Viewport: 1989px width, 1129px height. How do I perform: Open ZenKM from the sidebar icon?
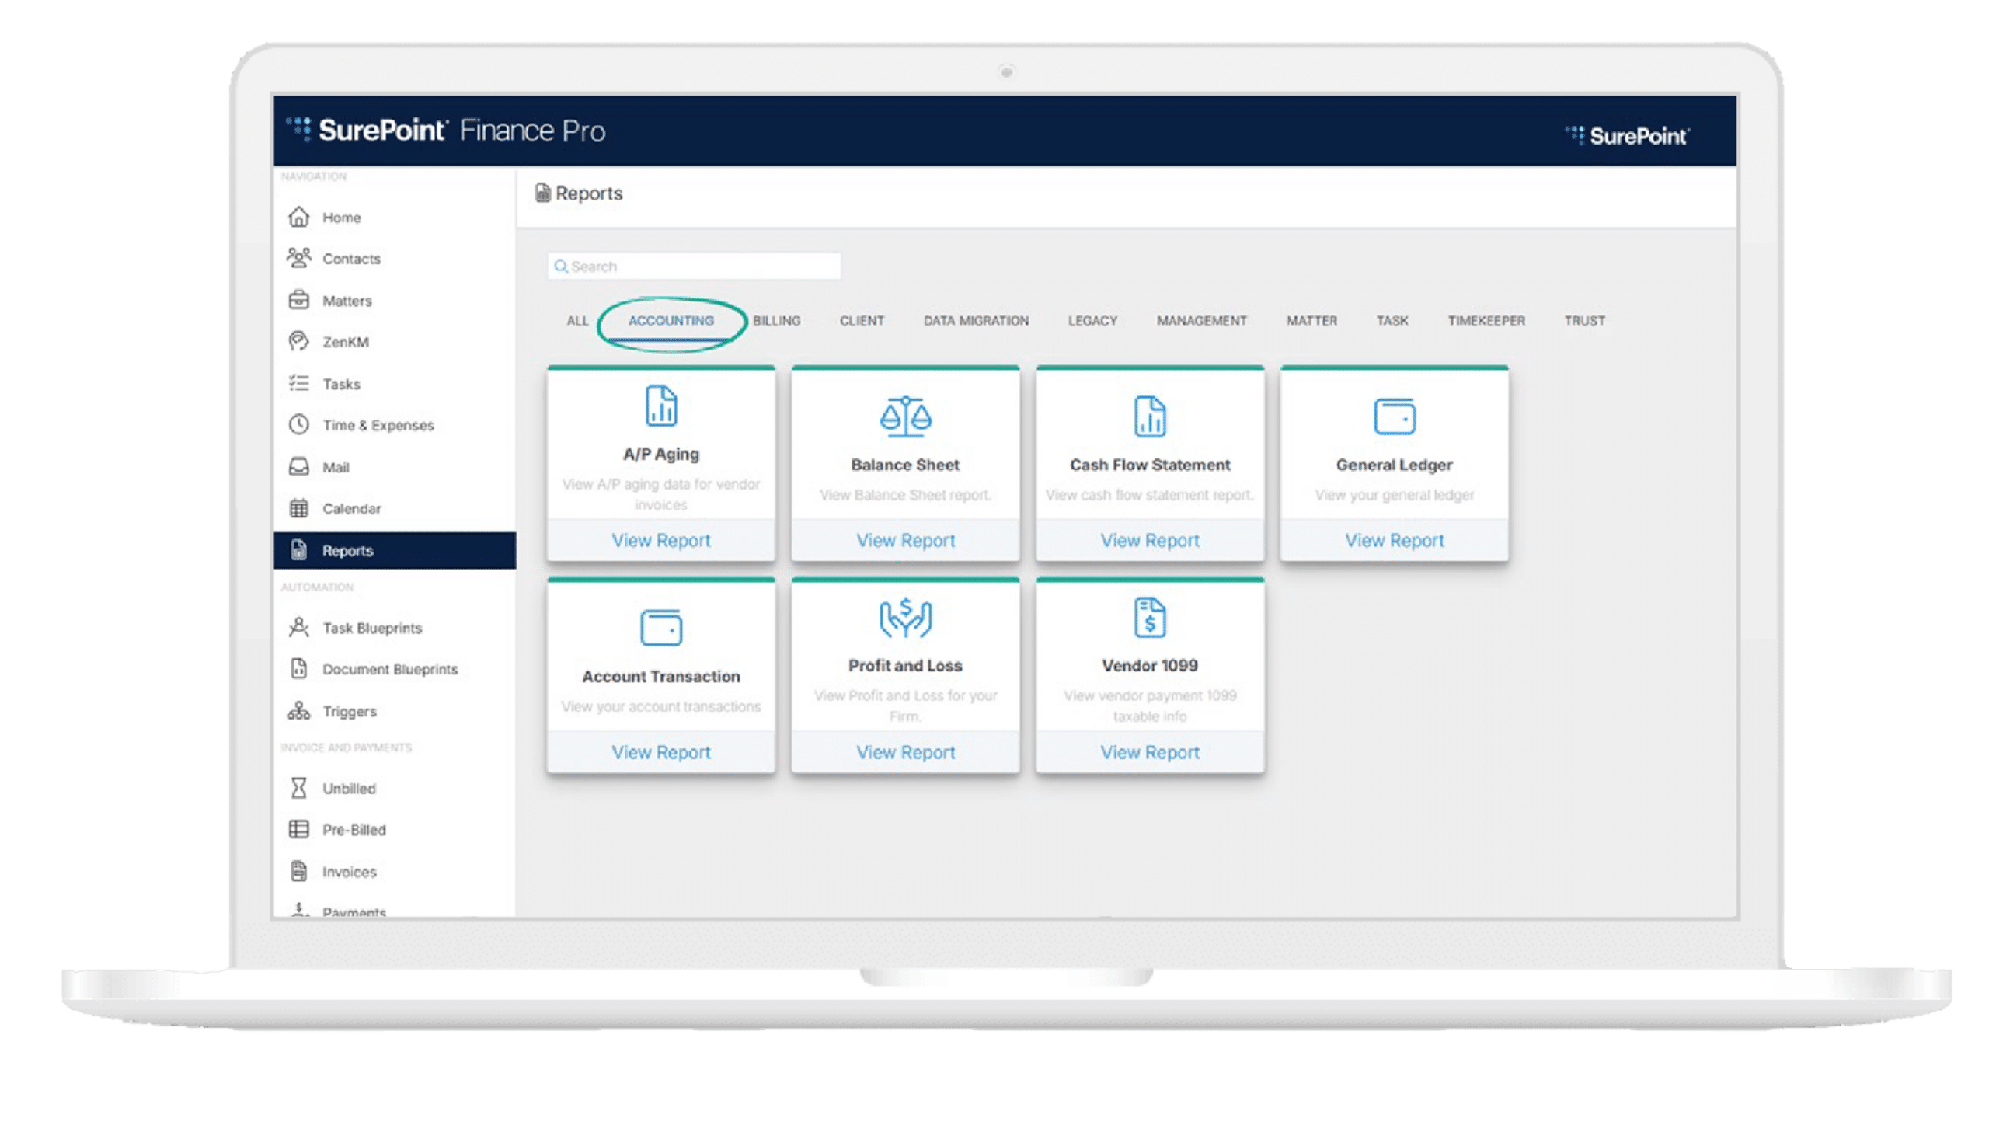coord(299,341)
